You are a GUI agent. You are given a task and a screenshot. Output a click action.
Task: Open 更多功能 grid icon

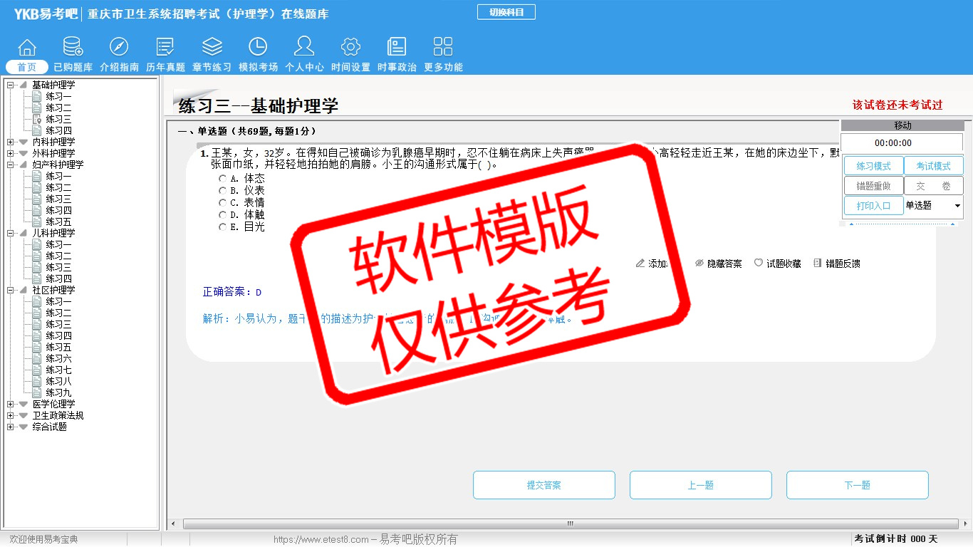[443, 48]
